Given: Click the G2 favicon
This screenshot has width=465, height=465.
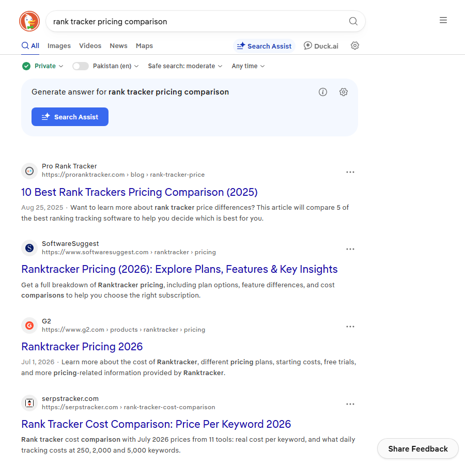Looking at the screenshot, I should [x=29, y=326].
